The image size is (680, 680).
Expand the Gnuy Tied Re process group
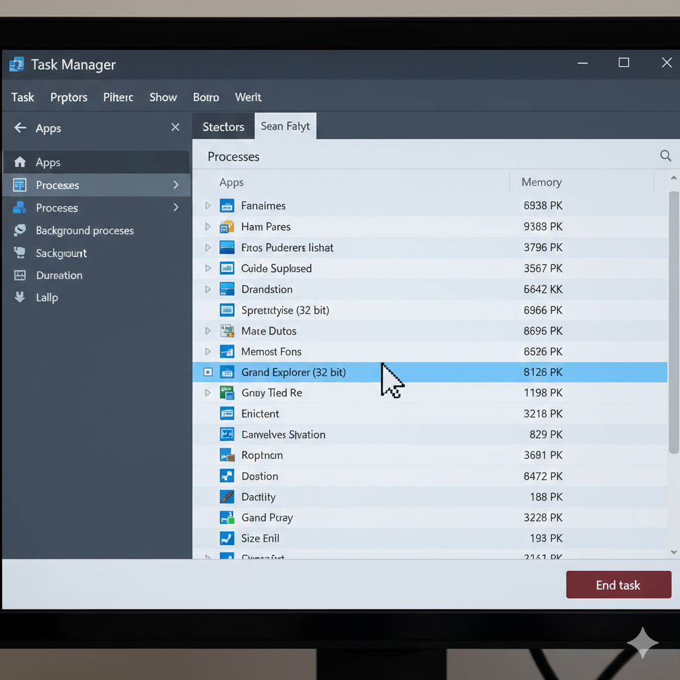pyautogui.click(x=208, y=393)
